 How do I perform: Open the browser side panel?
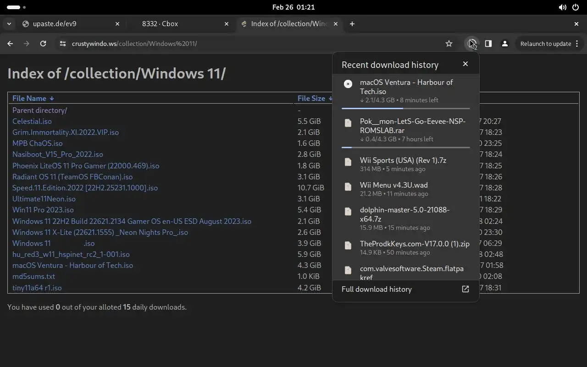click(488, 44)
